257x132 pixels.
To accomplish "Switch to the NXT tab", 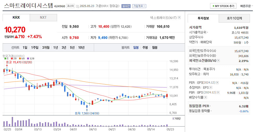I will (x=43, y=18).
